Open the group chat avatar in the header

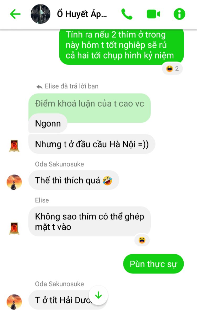tap(40, 14)
